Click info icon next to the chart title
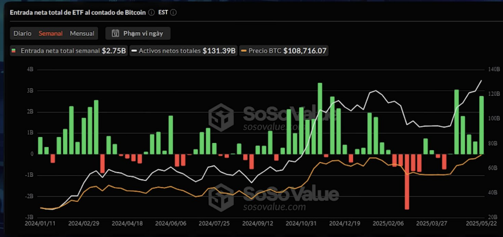Viewport: 503px width, 237px height. click(152, 13)
